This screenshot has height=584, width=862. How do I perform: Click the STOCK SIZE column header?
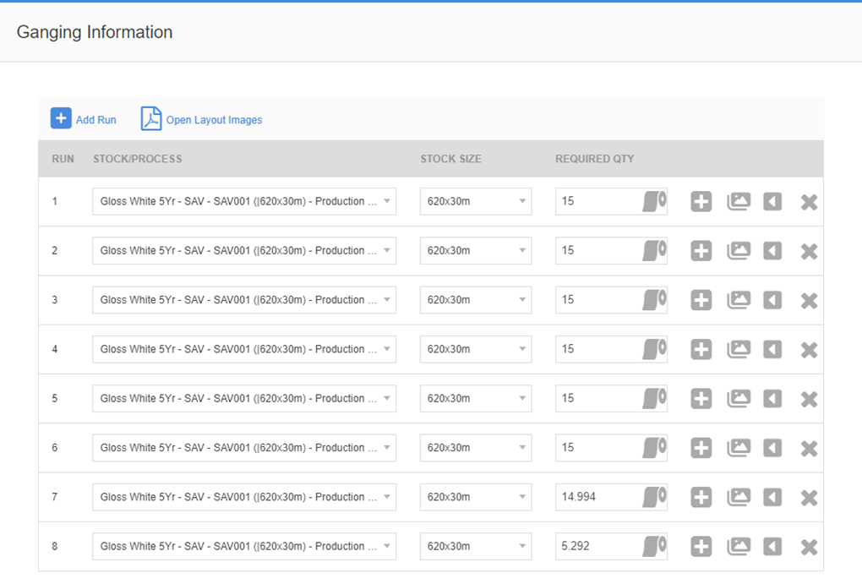pos(450,159)
